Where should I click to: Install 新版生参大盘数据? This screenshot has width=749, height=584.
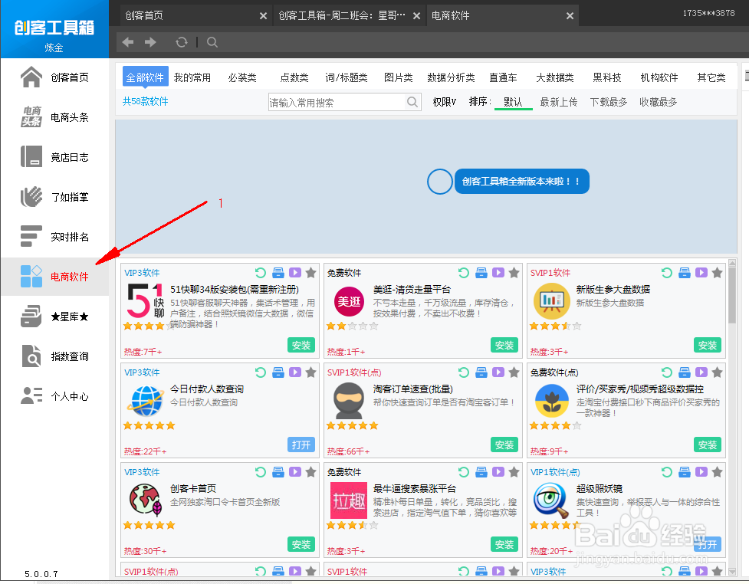click(708, 345)
